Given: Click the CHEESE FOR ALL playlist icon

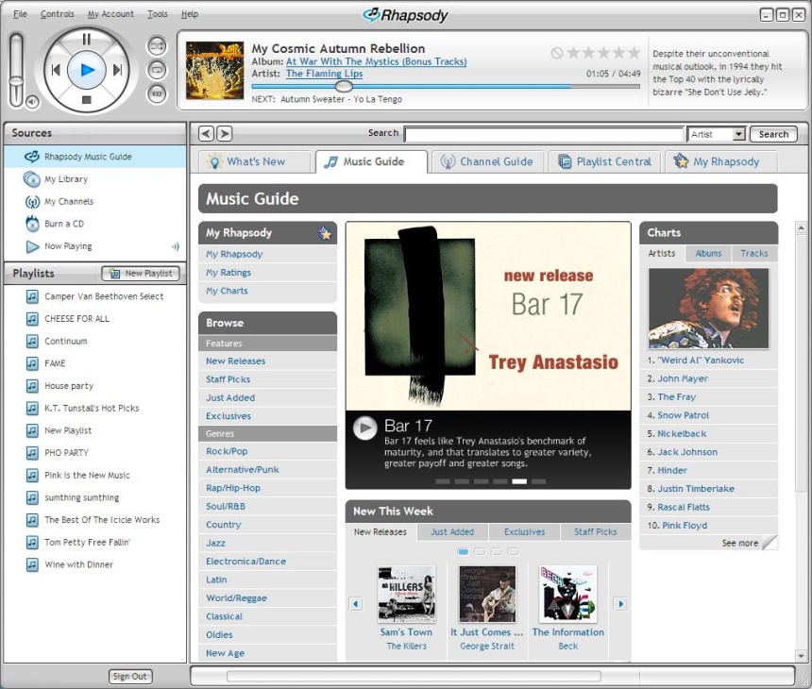Looking at the screenshot, I should (x=32, y=318).
